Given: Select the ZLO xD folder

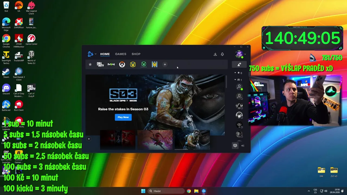Looking at the screenshot, I should point(334,172).
